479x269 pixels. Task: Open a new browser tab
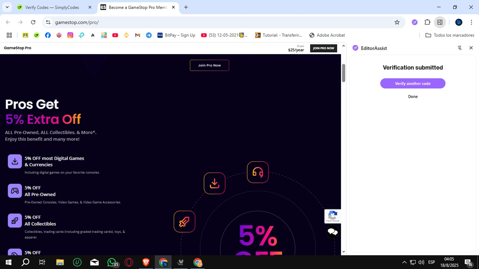coord(186,7)
